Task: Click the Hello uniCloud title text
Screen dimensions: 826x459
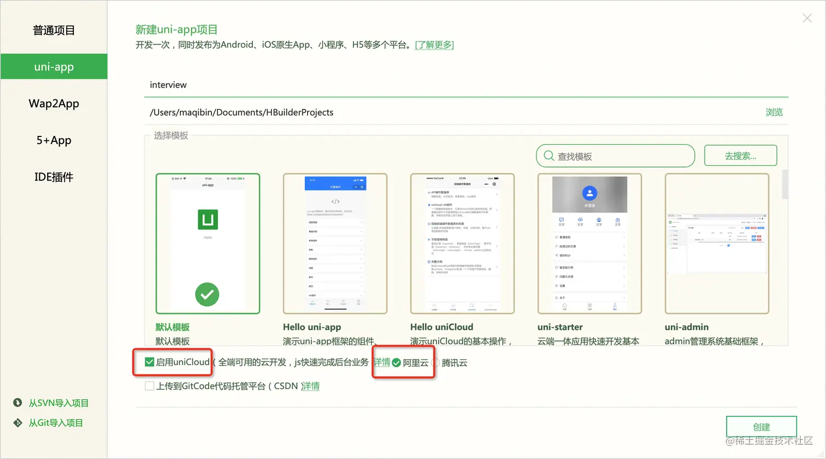Action: point(441,327)
